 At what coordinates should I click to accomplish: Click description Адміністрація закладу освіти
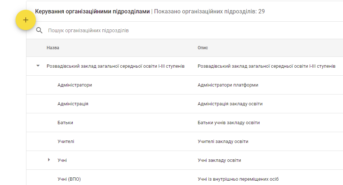point(230,104)
